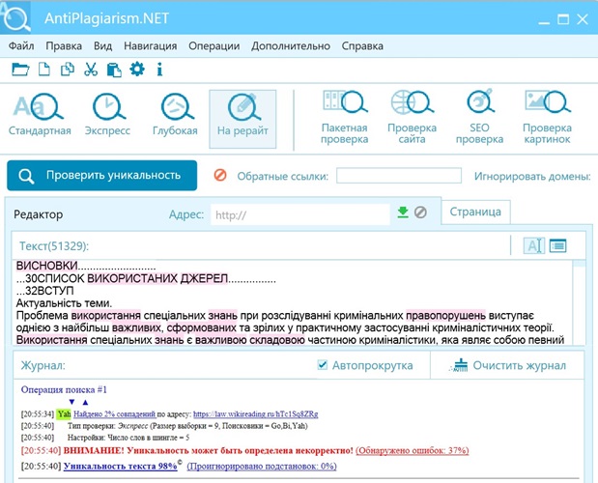This screenshot has height=483, width=598.
Task: Open the Вид menu
Action: pos(103,45)
